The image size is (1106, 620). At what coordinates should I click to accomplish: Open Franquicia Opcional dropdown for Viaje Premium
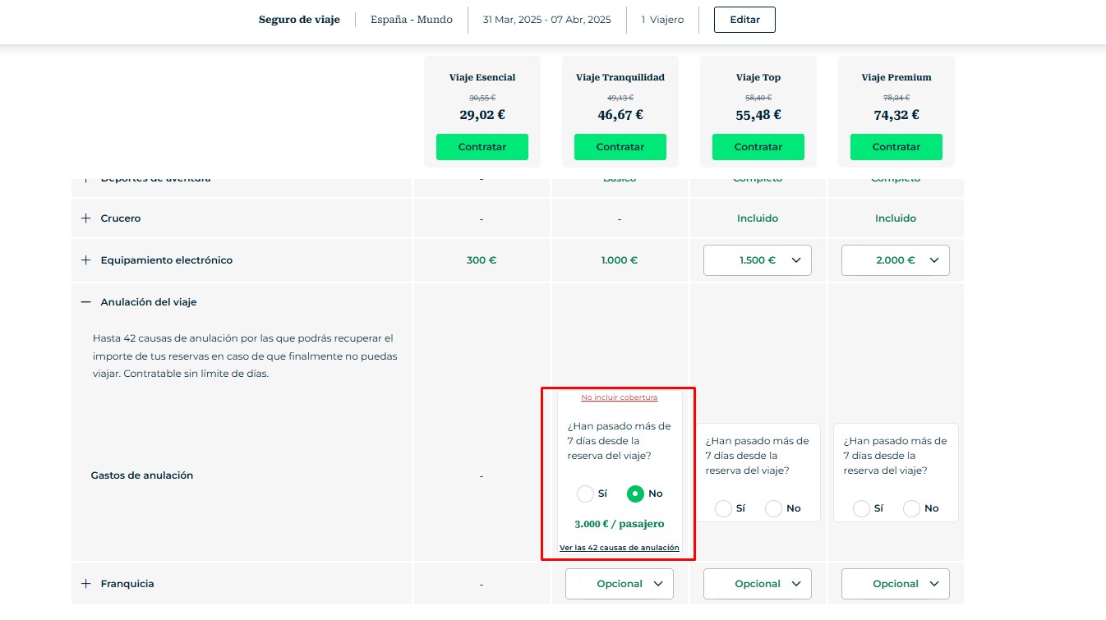click(896, 584)
